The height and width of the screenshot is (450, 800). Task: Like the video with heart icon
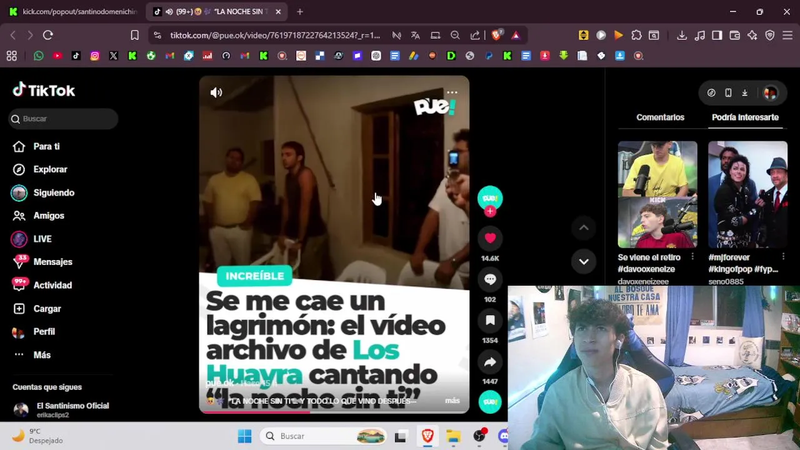[490, 238]
